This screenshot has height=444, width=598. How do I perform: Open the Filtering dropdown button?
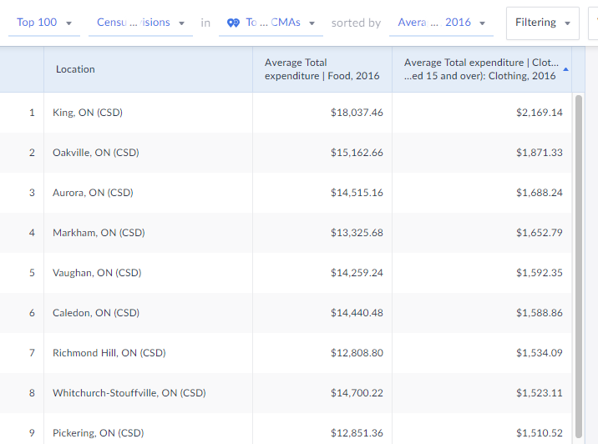(542, 23)
